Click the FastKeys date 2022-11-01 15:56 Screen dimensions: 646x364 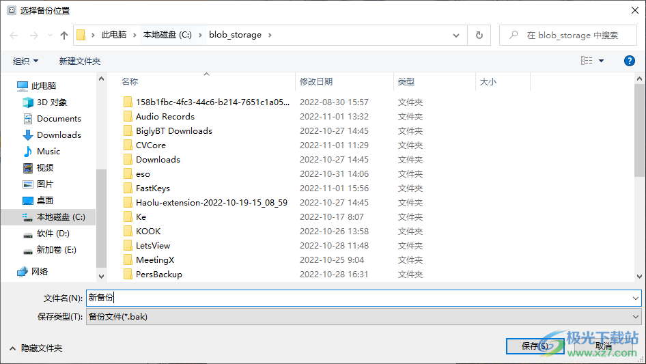click(334, 188)
